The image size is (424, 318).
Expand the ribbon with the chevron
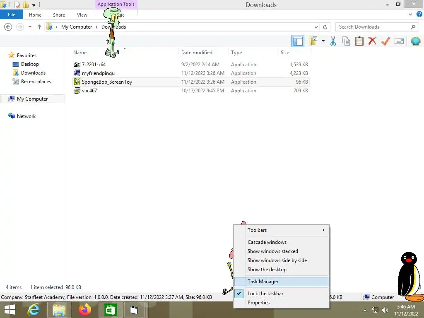(x=410, y=14)
